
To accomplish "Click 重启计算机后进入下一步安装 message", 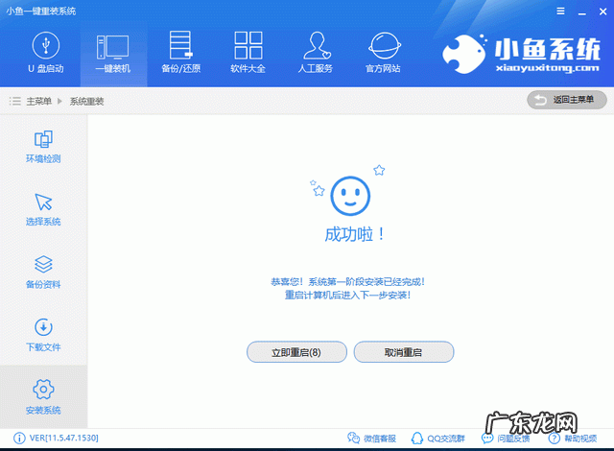I will pos(347,295).
